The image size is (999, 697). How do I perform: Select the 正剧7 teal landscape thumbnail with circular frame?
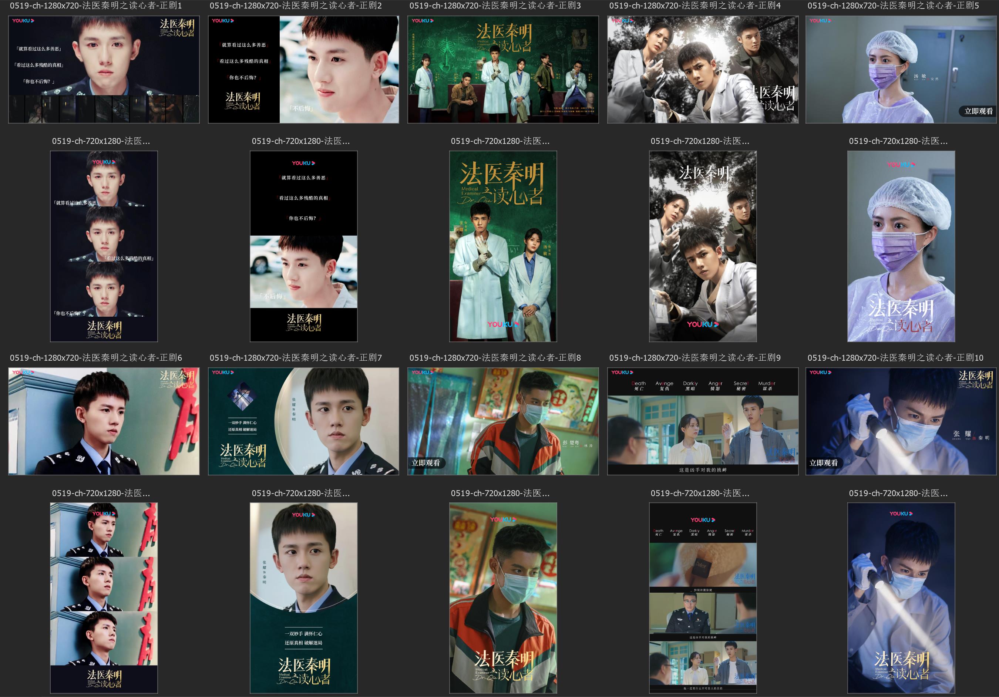[303, 421]
